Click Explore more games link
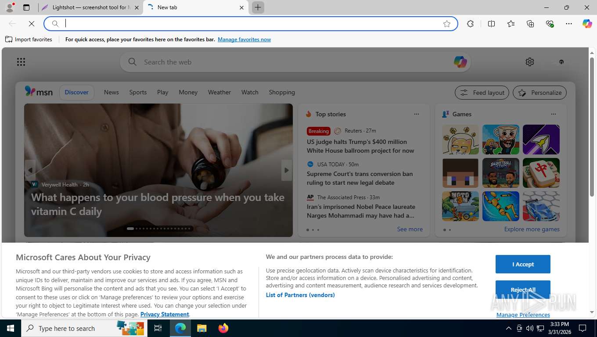This screenshot has height=337, width=597. pyautogui.click(x=532, y=229)
